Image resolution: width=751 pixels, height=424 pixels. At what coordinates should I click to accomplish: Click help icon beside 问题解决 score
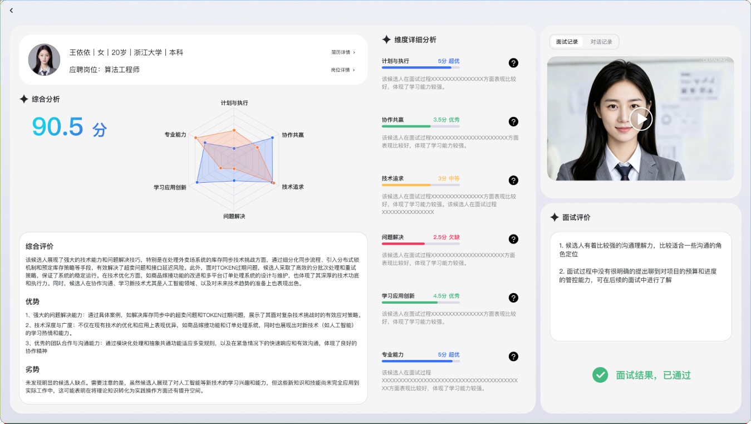click(513, 239)
